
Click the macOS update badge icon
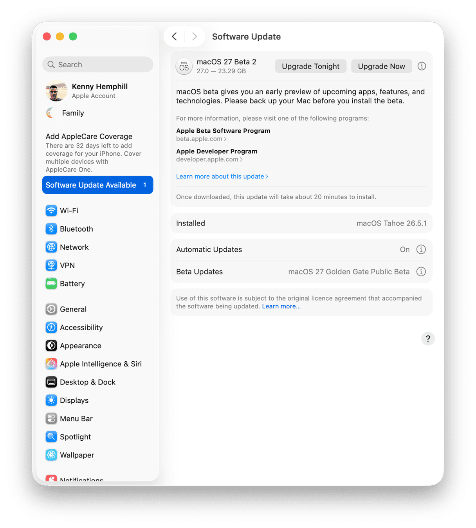(184, 66)
